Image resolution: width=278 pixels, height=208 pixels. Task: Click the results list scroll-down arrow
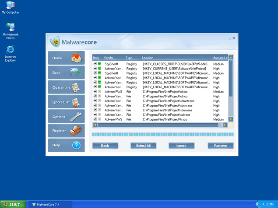(x=231, y=119)
